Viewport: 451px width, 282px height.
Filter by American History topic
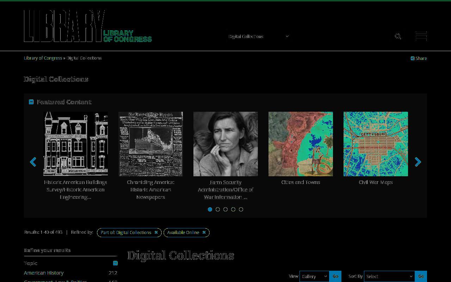(44, 273)
